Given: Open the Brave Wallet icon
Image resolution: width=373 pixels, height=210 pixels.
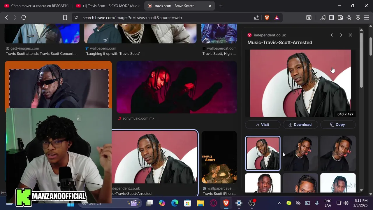Looking at the screenshot, I should 340,17.
